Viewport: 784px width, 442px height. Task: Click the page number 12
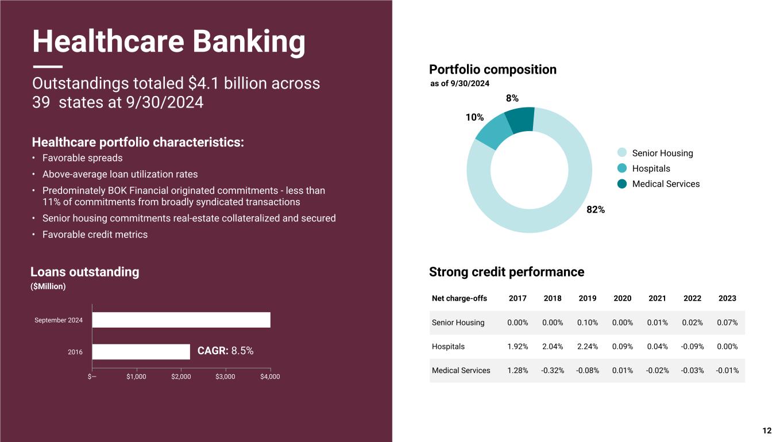coord(767,431)
